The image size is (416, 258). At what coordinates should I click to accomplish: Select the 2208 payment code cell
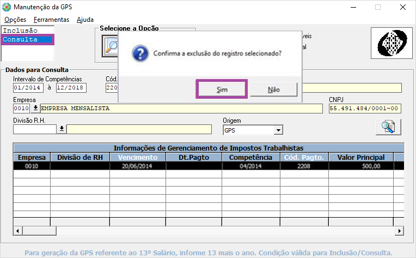304,166
